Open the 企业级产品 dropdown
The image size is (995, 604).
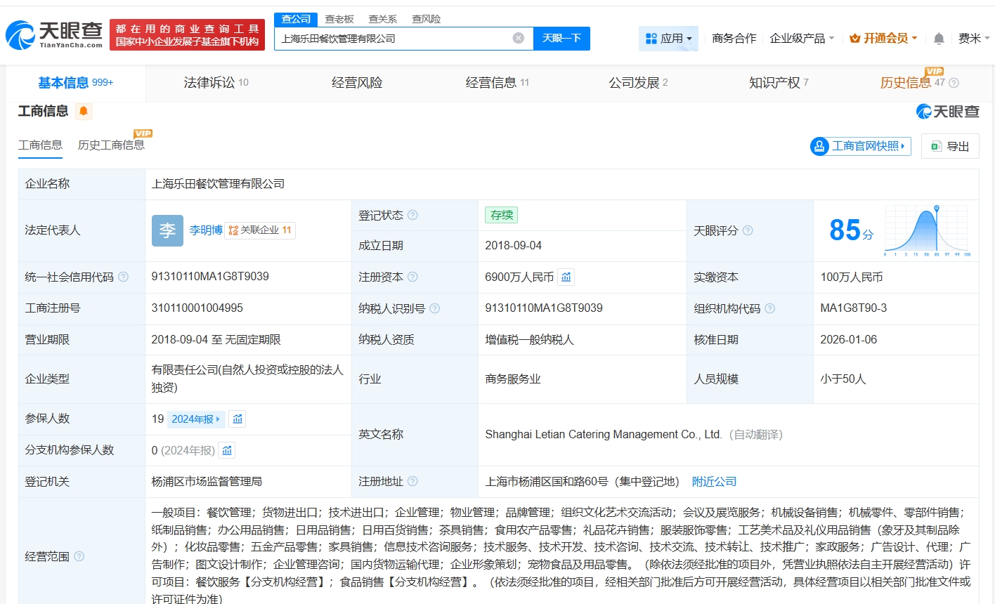pyautogui.click(x=802, y=39)
